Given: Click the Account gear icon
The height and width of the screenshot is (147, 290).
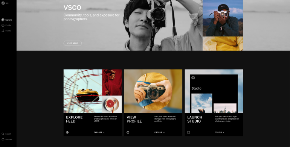Looking at the screenshot, I should pyautogui.click(x=3, y=139).
